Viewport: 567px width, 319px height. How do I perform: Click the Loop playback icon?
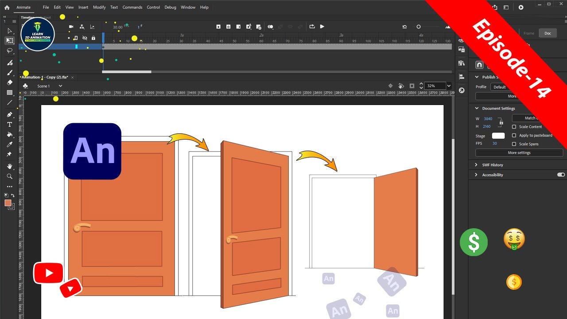pos(312,27)
